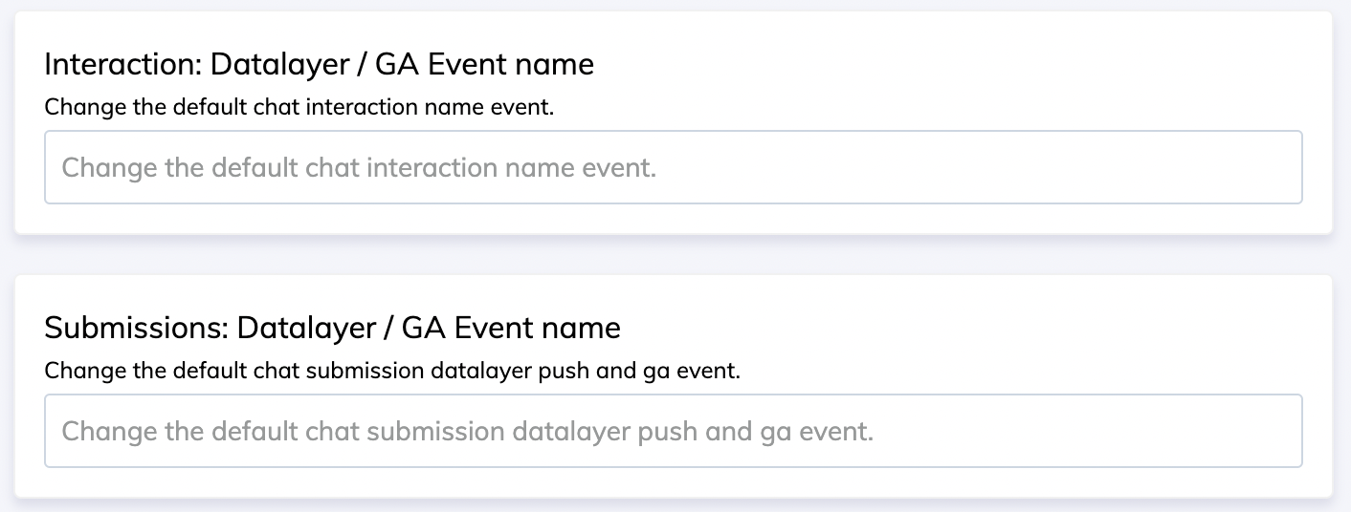Click 'GA Event name' text in the Interaction heading
Screen dimensions: 1351x512
(484, 64)
